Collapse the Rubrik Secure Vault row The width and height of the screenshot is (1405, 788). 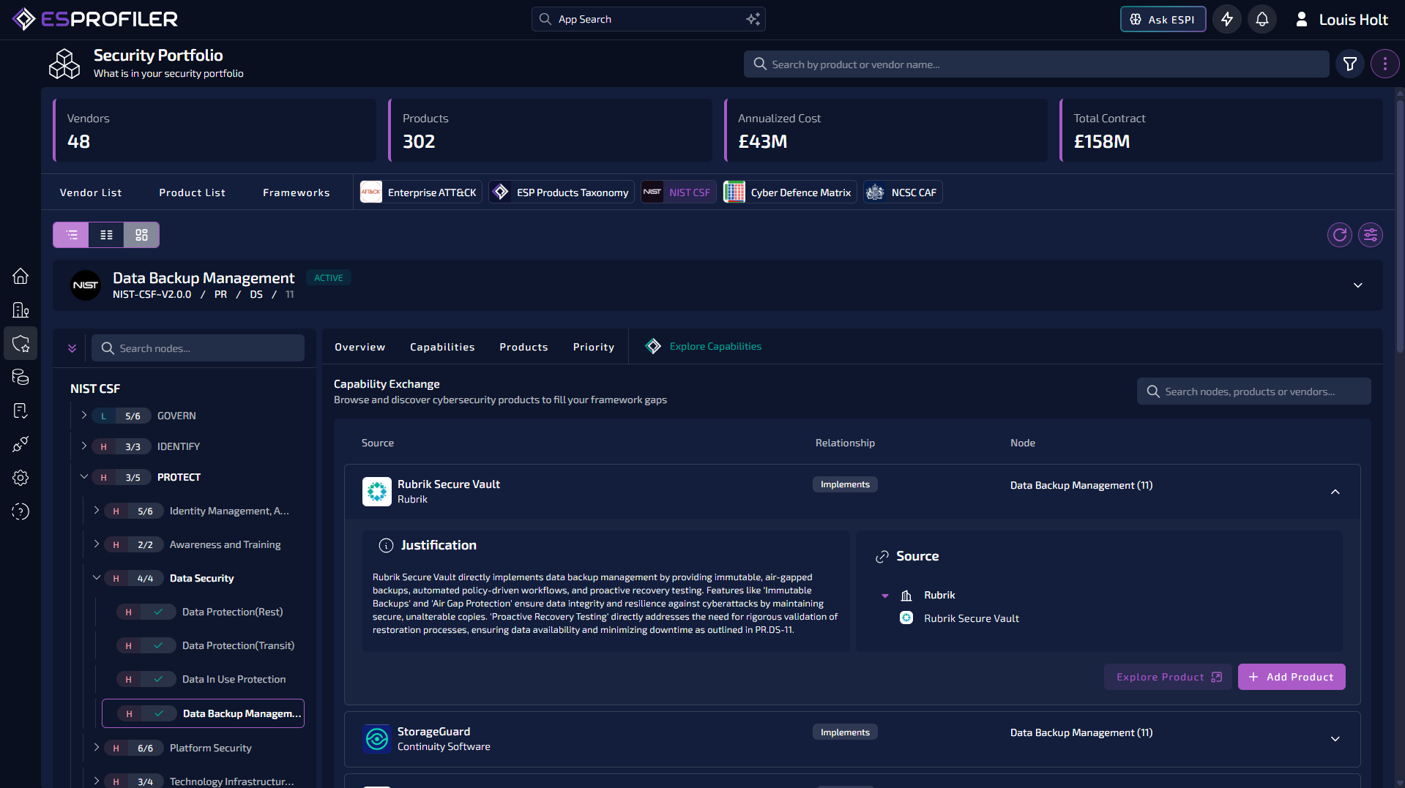[x=1335, y=492]
